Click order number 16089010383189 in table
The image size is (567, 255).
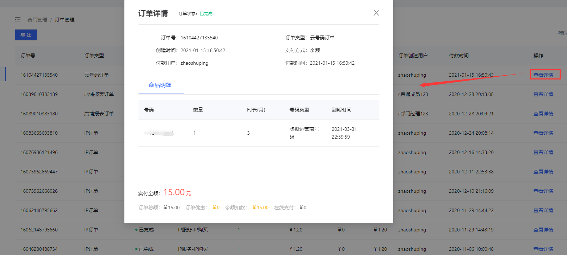39,94
